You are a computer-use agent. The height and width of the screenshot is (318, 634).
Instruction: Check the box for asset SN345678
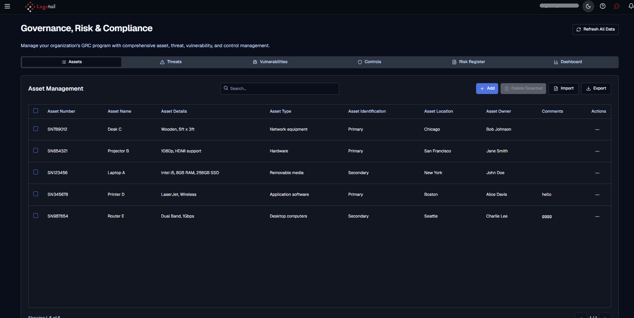click(36, 194)
